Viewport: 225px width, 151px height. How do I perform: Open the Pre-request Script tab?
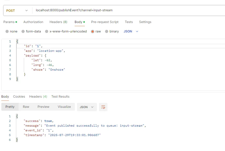[x=105, y=22]
